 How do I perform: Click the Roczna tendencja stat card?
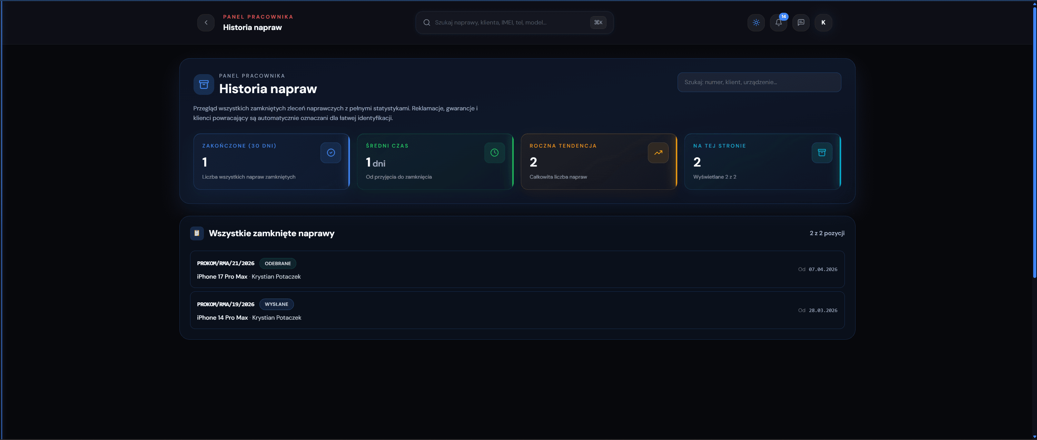coord(599,161)
